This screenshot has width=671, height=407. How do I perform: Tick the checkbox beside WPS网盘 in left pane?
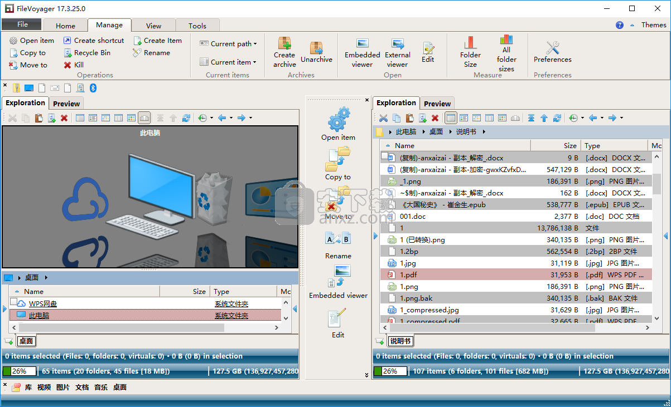(x=14, y=302)
